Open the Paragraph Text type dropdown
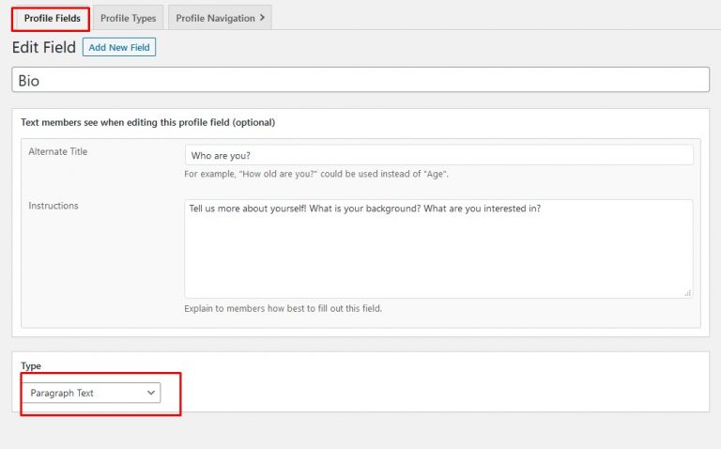The image size is (721, 449). point(91,393)
